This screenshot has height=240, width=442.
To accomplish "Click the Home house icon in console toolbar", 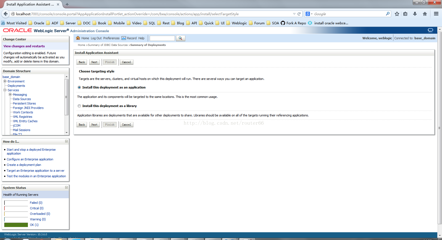I will tap(78, 38).
